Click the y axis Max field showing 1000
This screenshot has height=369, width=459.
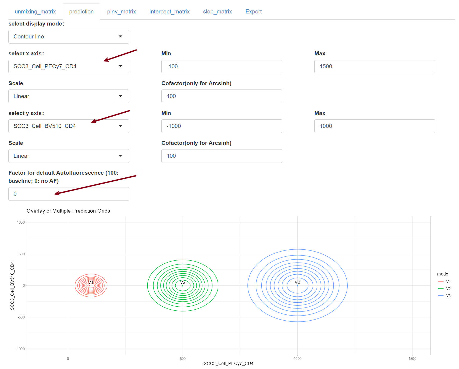tap(374, 126)
